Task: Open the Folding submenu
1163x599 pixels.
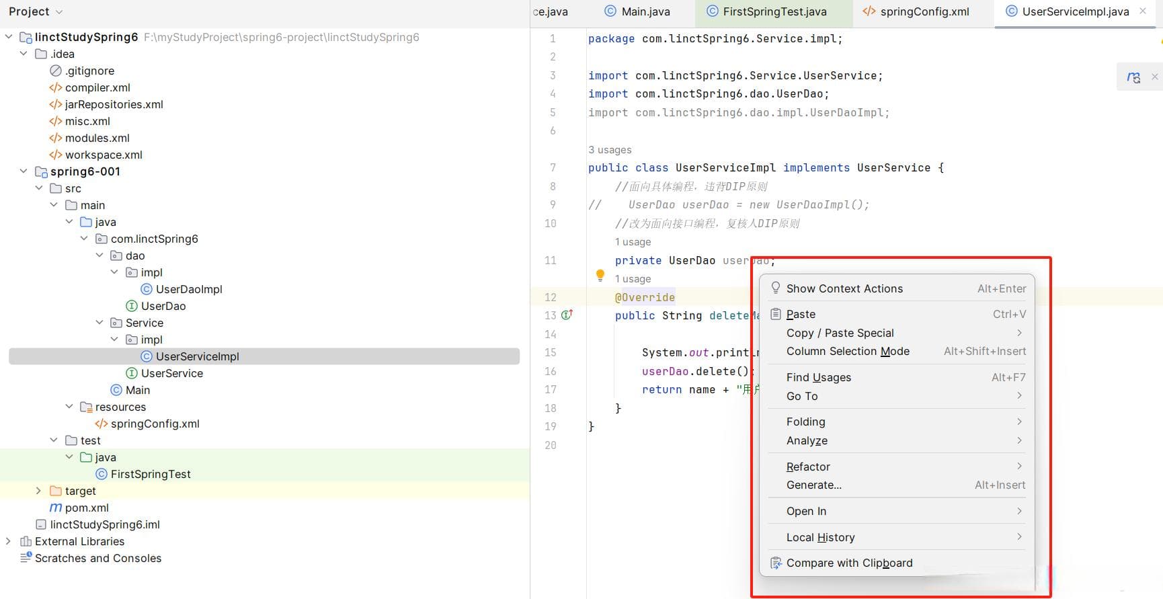Action: (897, 422)
